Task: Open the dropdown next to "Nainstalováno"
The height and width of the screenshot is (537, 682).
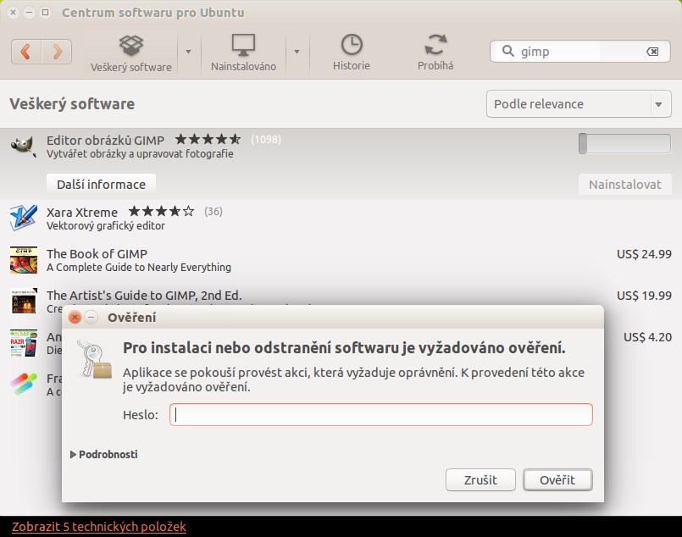Action: click(298, 53)
